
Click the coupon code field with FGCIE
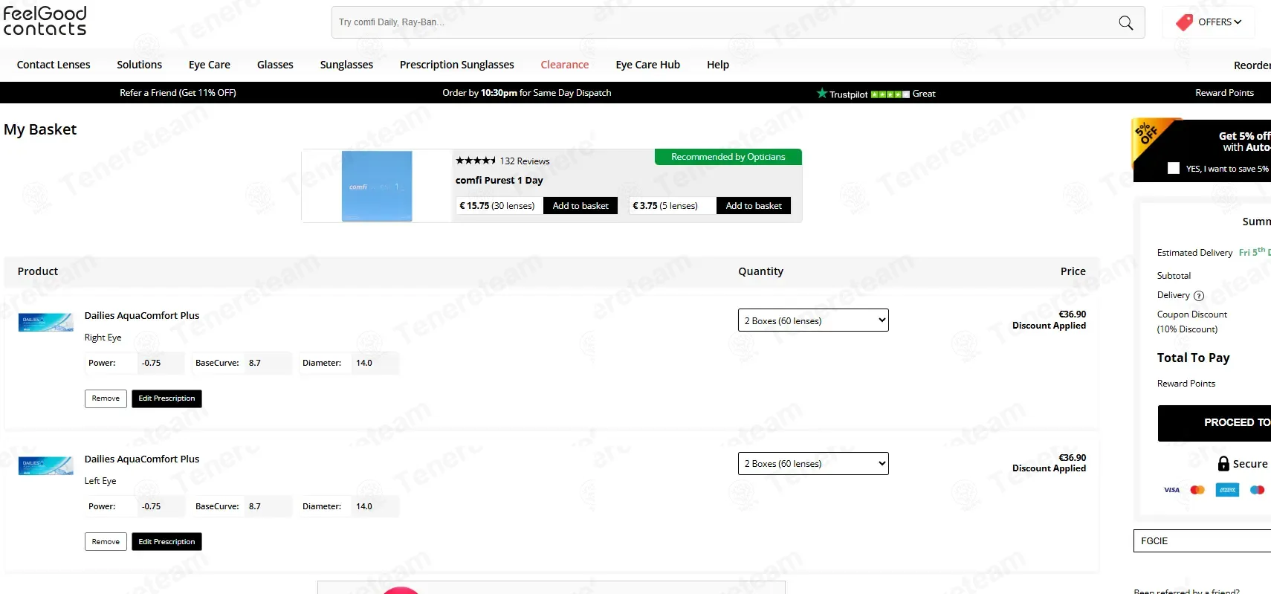click(x=1202, y=540)
